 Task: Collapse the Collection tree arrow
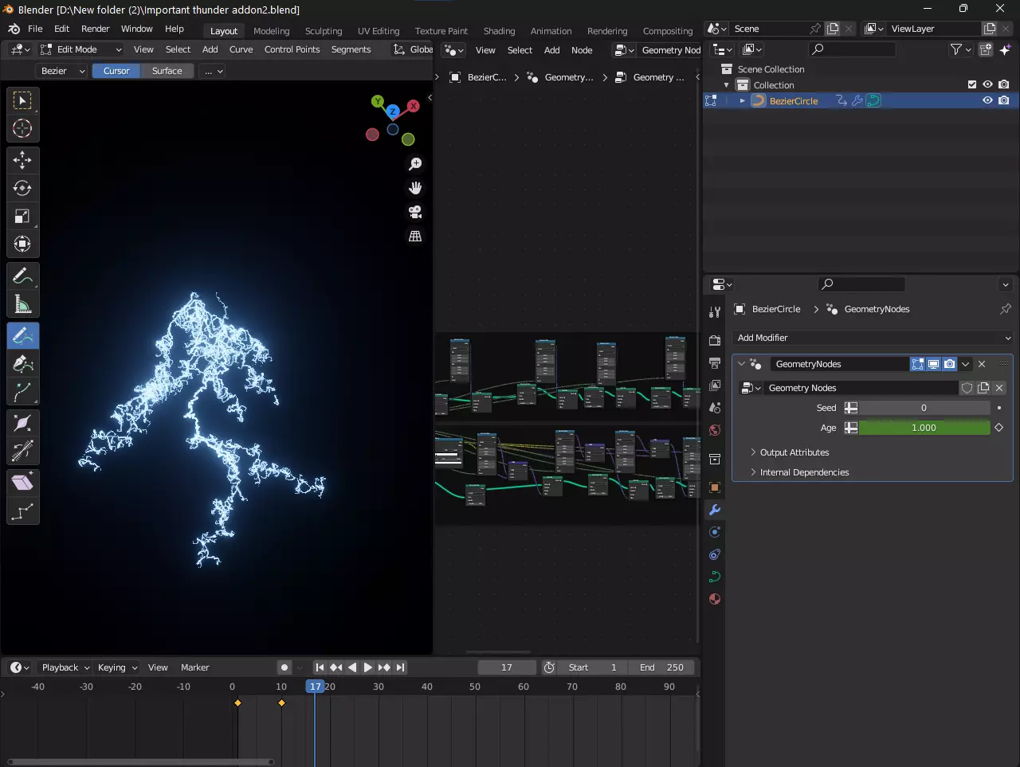pyautogui.click(x=726, y=85)
